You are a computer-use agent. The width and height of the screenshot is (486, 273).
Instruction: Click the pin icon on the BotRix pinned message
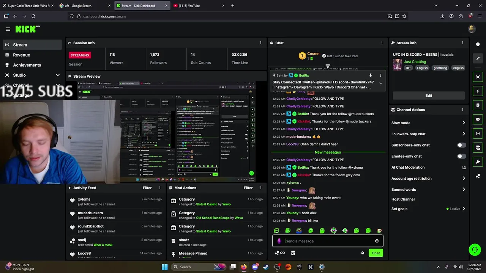point(371,75)
